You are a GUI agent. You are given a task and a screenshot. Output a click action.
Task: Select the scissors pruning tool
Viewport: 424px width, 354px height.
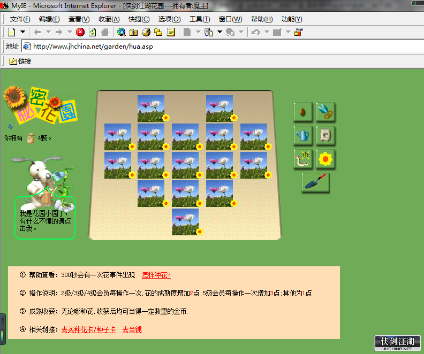coord(325,112)
